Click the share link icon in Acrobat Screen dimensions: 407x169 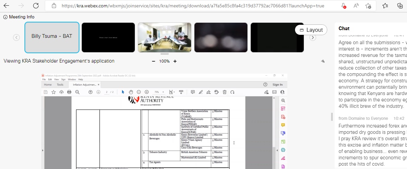267,92
